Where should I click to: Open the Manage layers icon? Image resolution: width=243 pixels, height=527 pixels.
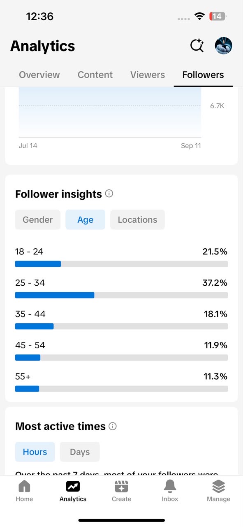pyautogui.click(x=218, y=487)
